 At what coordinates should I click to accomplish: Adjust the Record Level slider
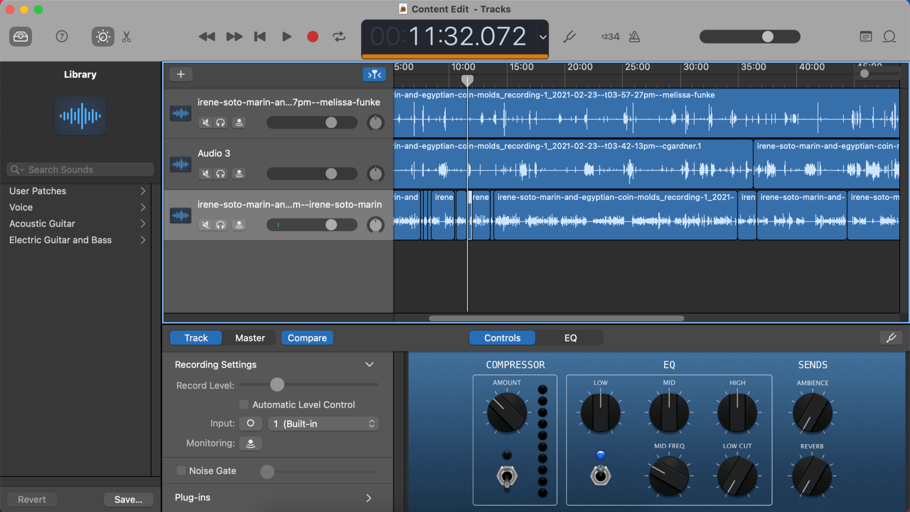click(277, 384)
